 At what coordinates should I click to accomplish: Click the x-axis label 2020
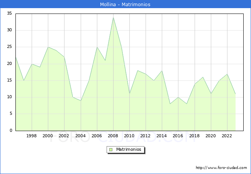(x=211, y=136)
